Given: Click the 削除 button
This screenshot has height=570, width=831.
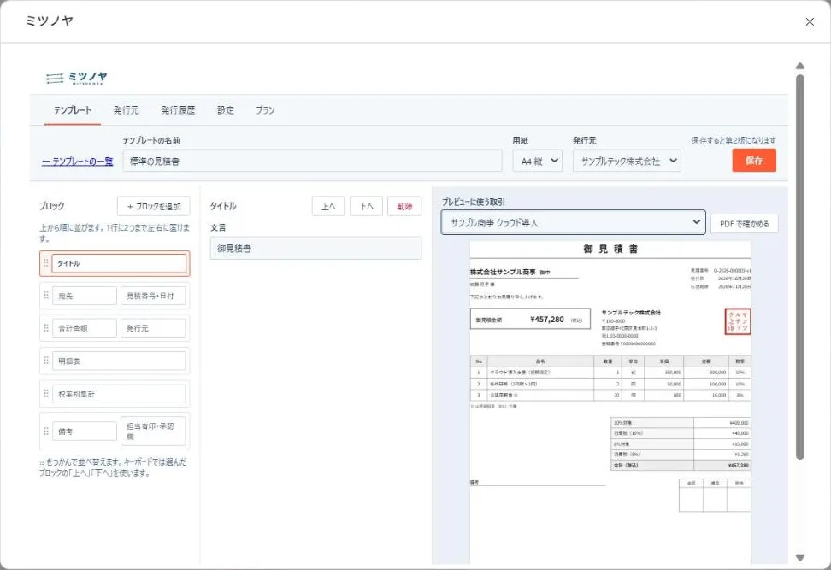Looking at the screenshot, I should click(x=404, y=206).
